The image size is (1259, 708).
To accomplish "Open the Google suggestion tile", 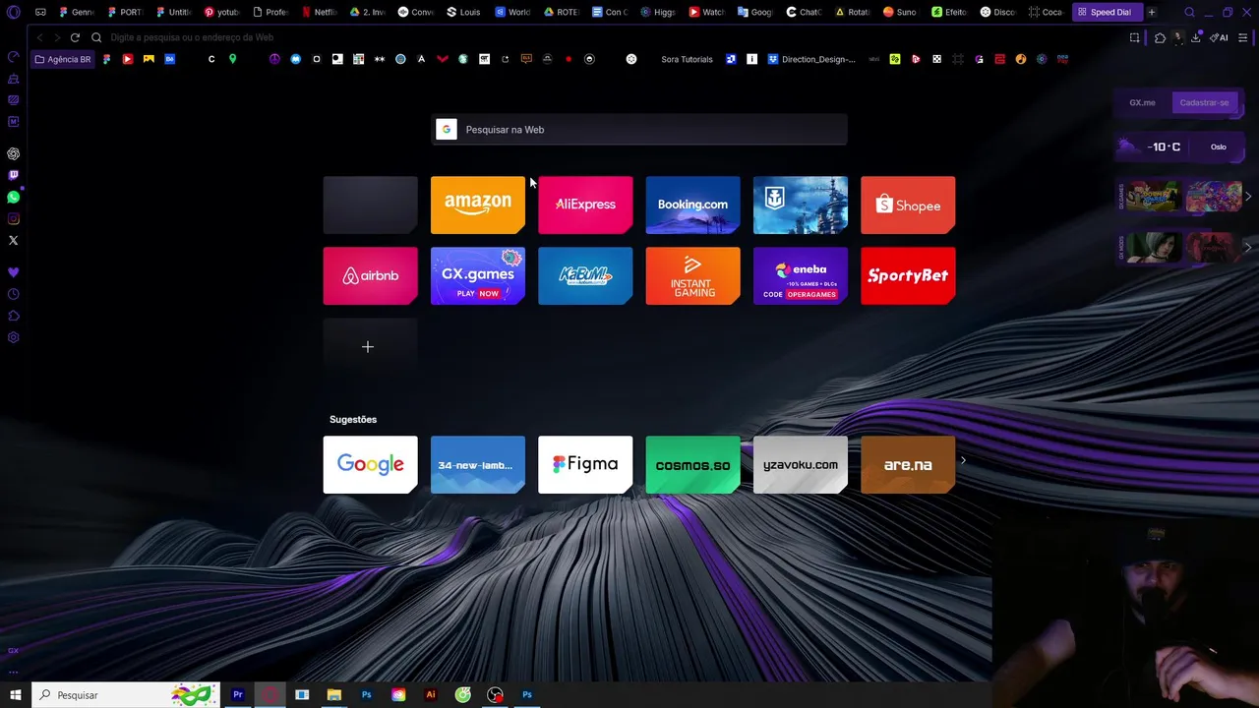I will point(370,464).
